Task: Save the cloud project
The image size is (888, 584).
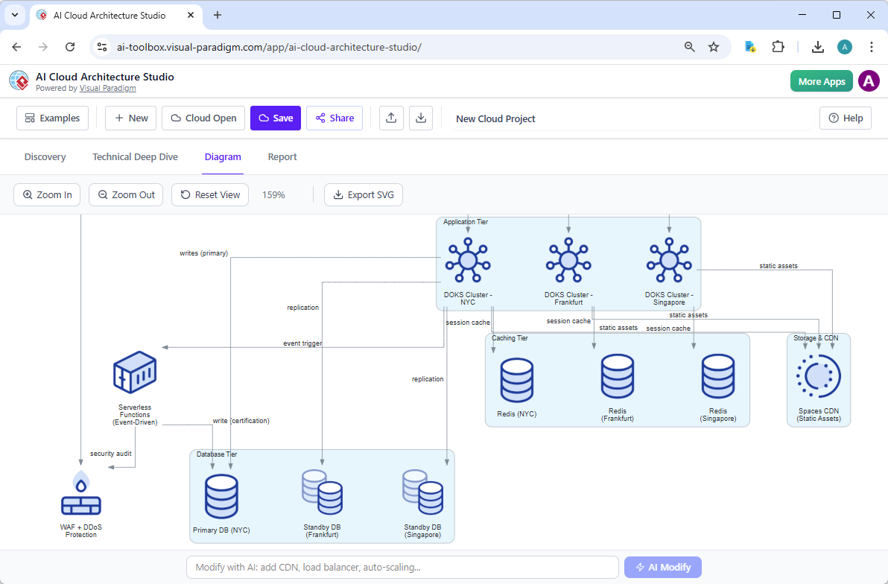Action: [275, 118]
